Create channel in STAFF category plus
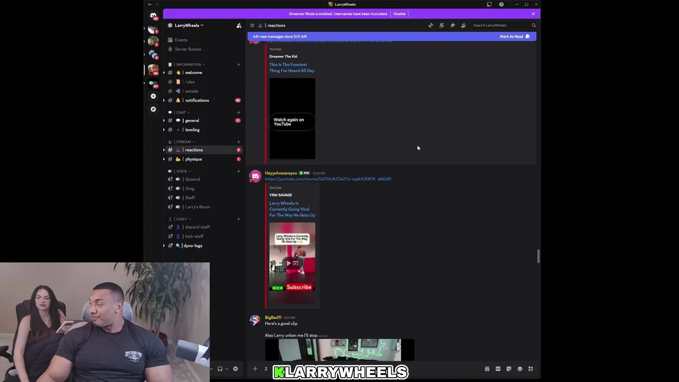679x382 pixels. point(238,219)
